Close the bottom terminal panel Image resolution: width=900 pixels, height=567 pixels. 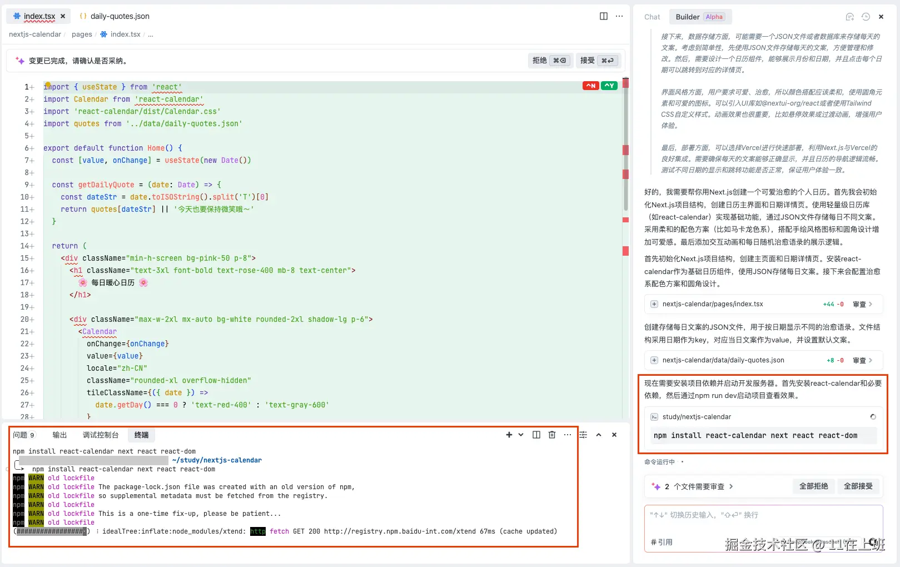pyautogui.click(x=614, y=435)
